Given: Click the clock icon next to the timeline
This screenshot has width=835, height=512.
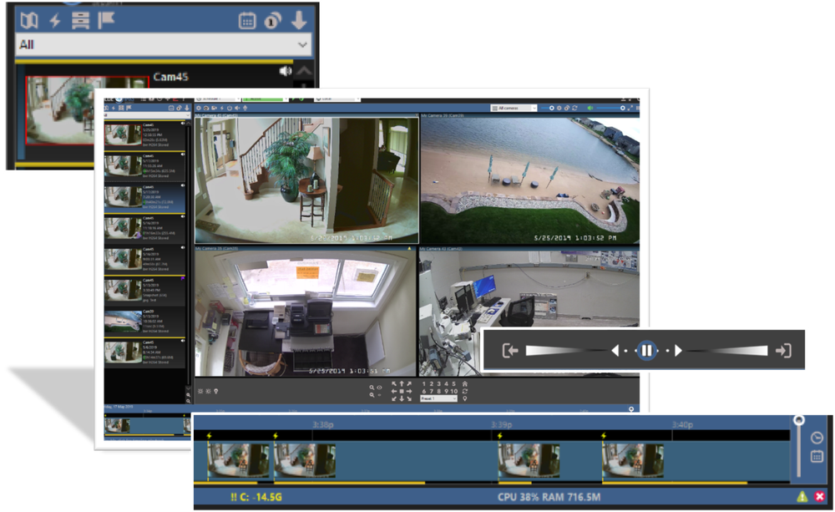Looking at the screenshot, I should 817,437.
